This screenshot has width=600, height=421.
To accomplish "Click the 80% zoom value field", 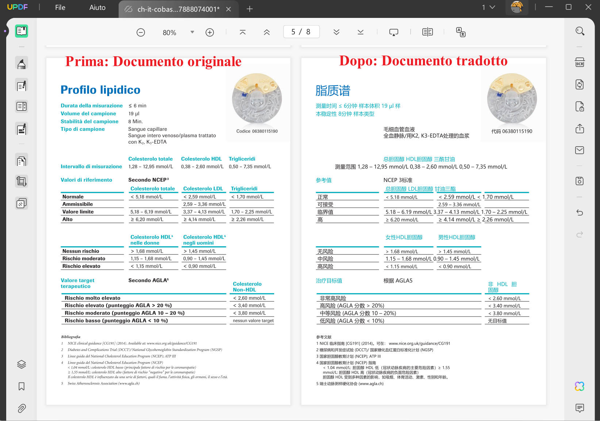I will pyautogui.click(x=169, y=33).
